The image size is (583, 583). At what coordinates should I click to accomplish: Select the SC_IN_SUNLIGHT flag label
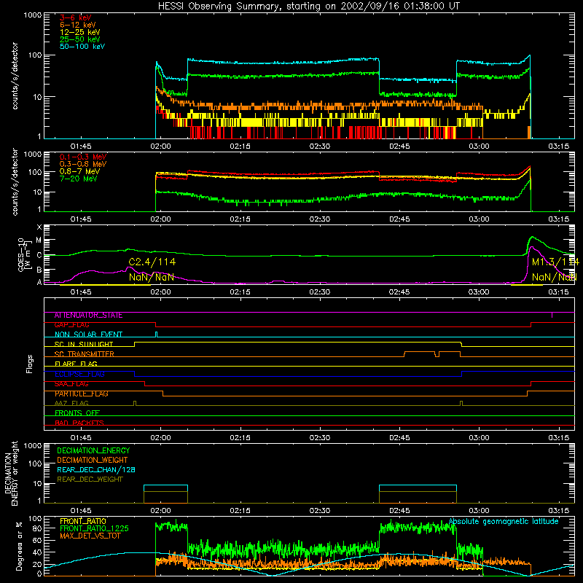click(84, 344)
